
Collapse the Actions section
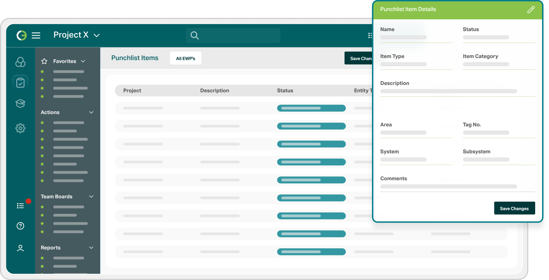[91, 112]
